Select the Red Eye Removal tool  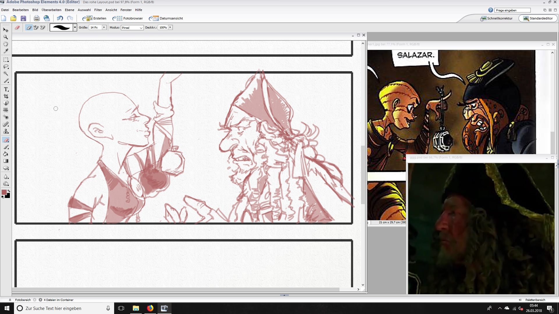pyautogui.click(x=6, y=117)
